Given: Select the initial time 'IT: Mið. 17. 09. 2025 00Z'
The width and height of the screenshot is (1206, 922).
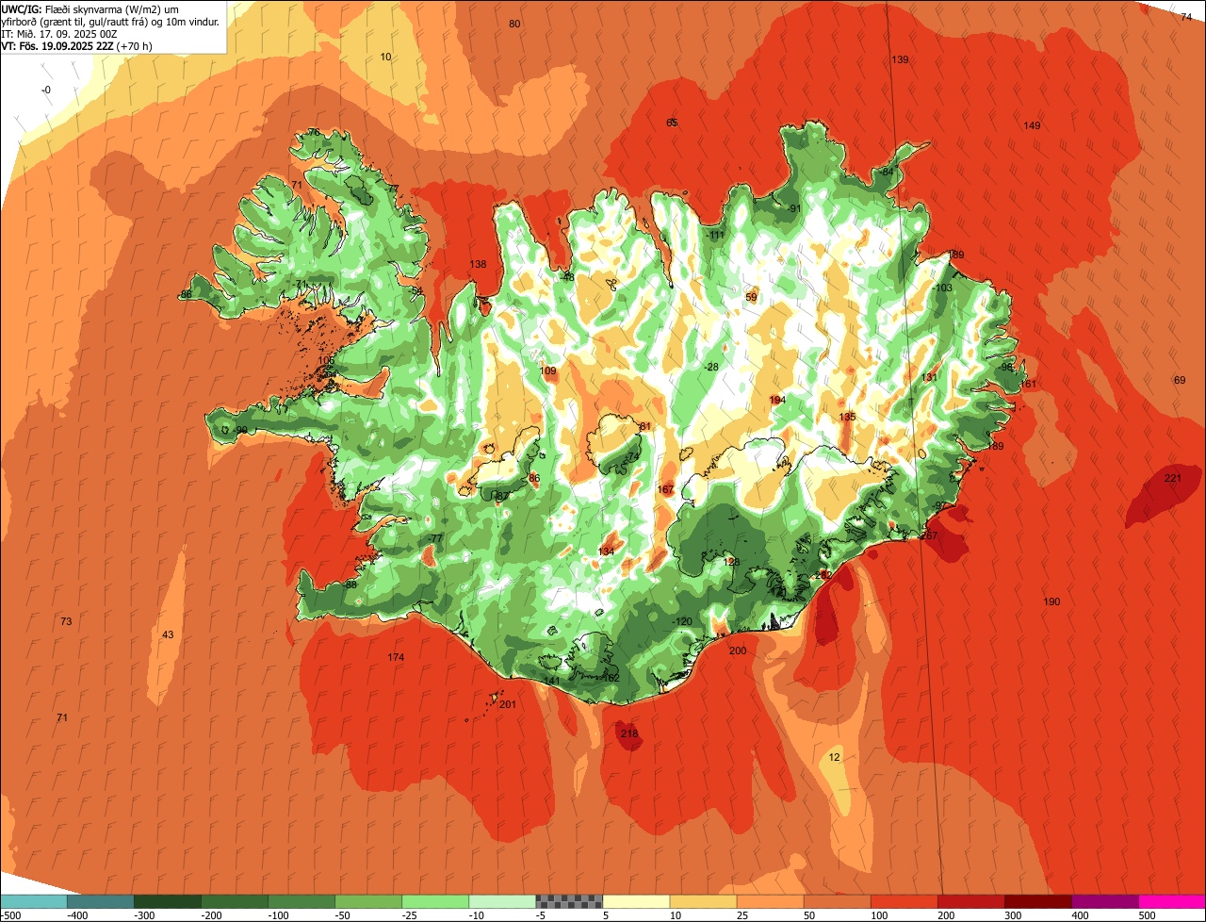Looking at the screenshot, I should click(x=59, y=33).
